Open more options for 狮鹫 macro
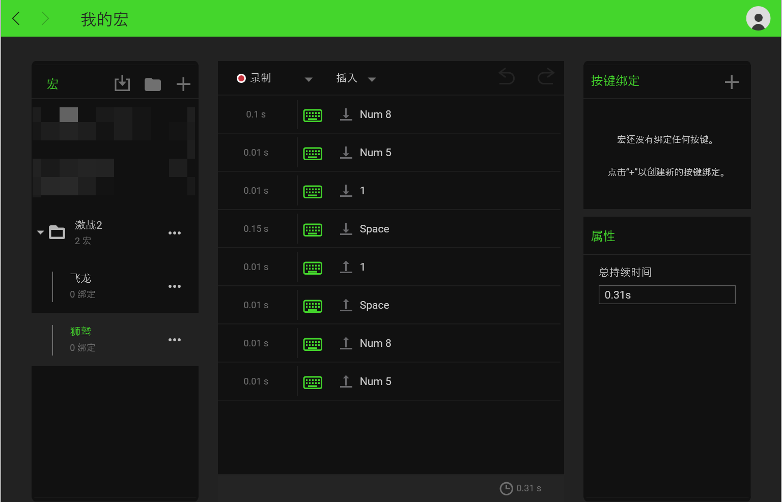The height and width of the screenshot is (502, 782). [175, 340]
